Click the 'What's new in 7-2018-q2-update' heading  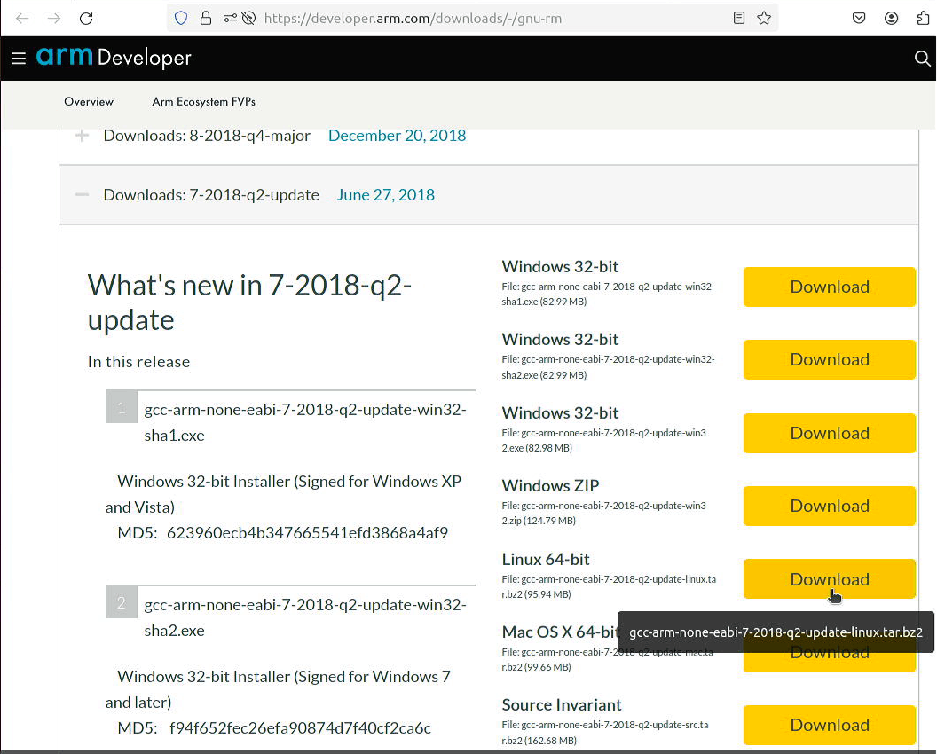click(x=249, y=302)
